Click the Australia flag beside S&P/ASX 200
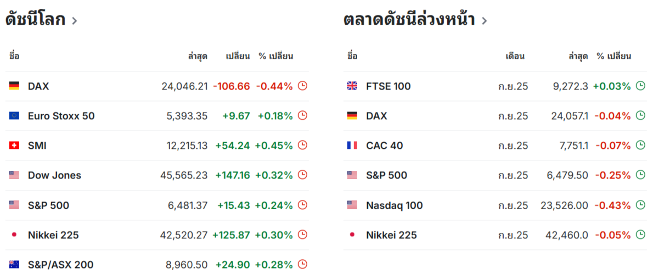 tap(14, 264)
